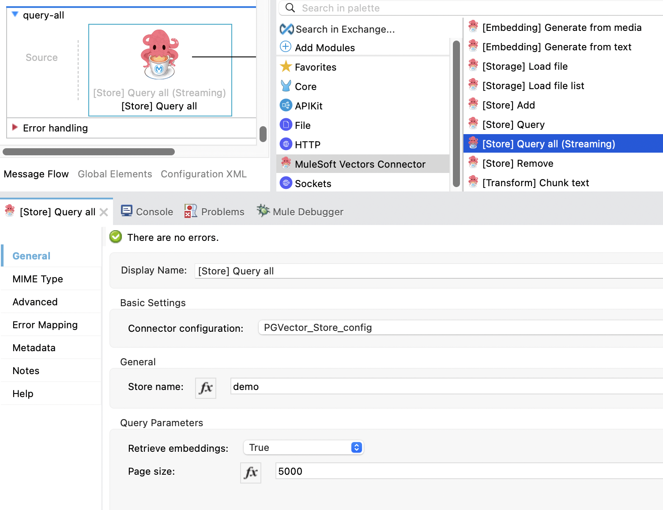Click Search in Exchange link
This screenshot has width=663, height=510.
coord(345,29)
